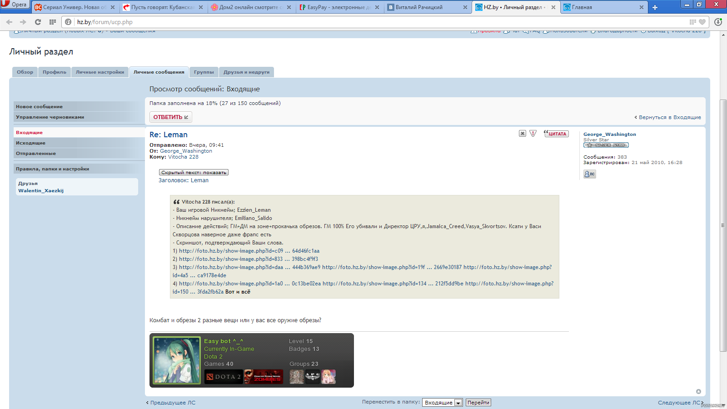
Task: Close the EasyPay tab
Action: tap(377, 7)
